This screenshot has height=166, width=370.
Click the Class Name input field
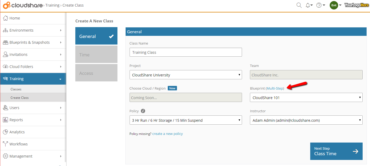[186, 52]
